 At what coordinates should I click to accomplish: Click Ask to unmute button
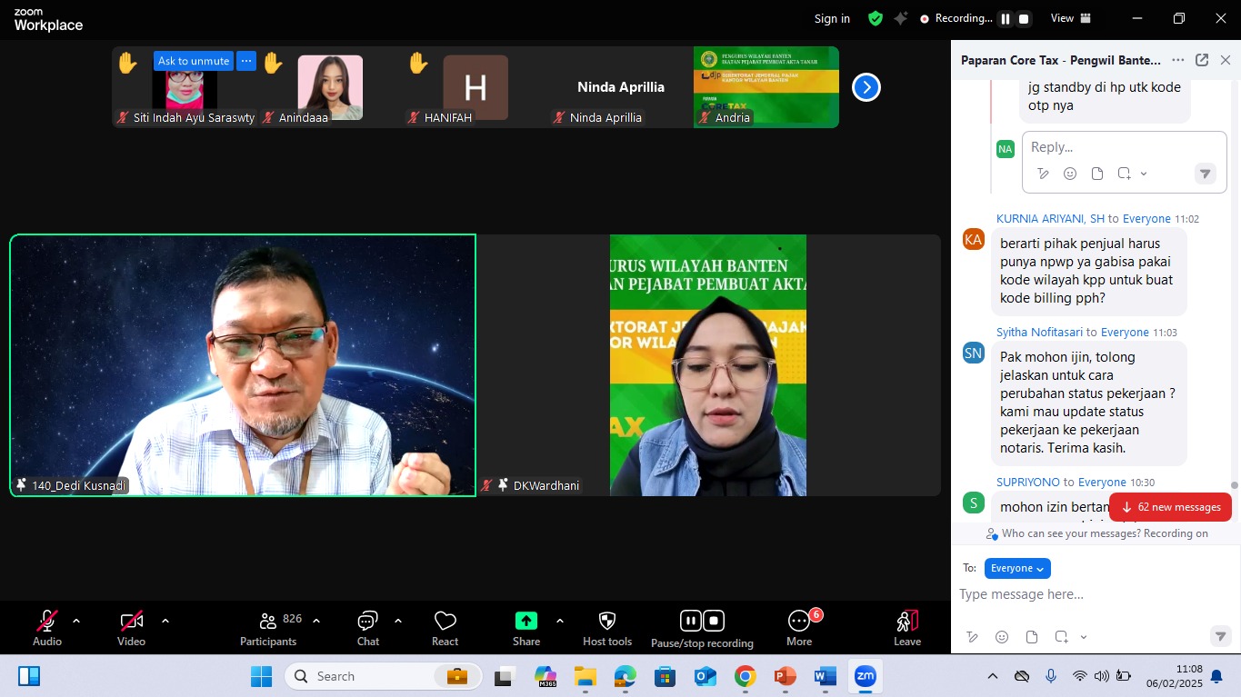pos(194,61)
